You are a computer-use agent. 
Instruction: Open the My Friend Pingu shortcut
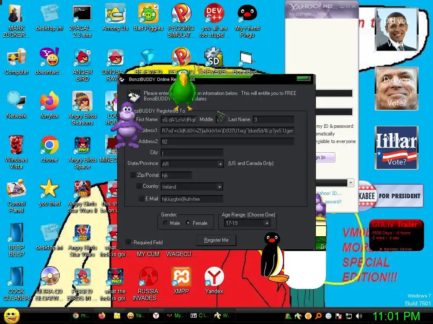pyautogui.click(x=247, y=20)
